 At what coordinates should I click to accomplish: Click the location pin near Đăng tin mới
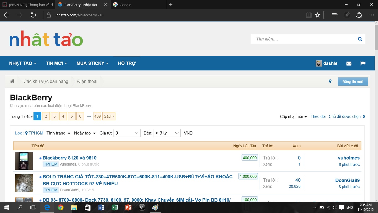[x=330, y=82]
